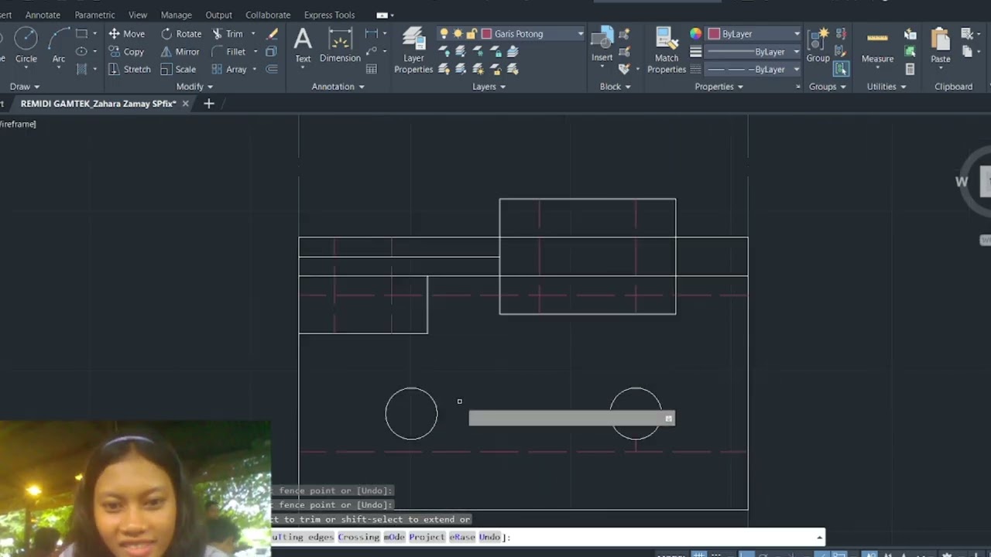Choose the Ellipse tool in Draw panel
The image size is (991, 557).
pos(81,52)
